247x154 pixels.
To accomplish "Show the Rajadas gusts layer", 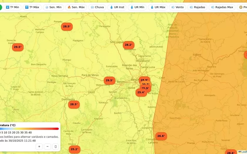I will (197, 7).
